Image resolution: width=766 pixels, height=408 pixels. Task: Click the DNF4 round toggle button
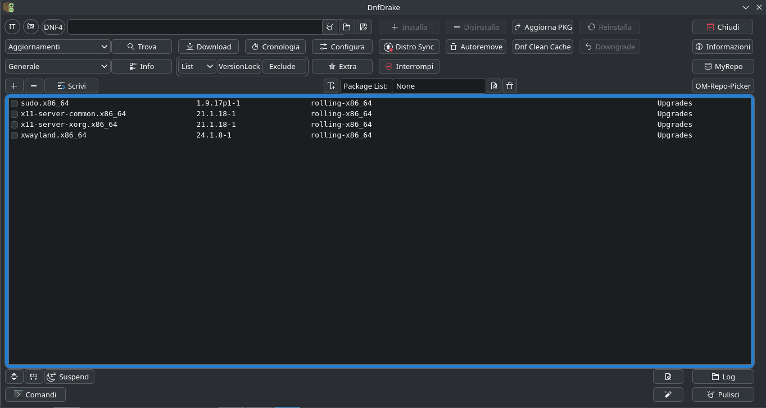[x=53, y=27]
